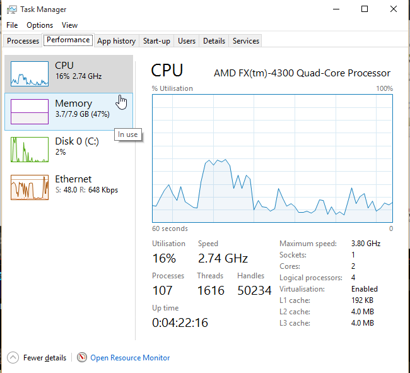This screenshot has width=410, height=373.
Task: Switch to the Processes tab
Action: 23,41
